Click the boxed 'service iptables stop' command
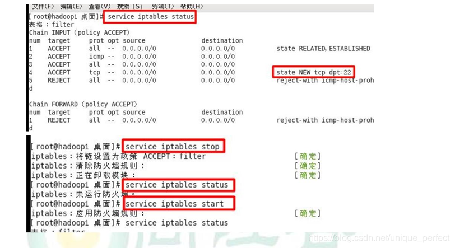This screenshot has width=455, height=248. click(x=173, y=147)
